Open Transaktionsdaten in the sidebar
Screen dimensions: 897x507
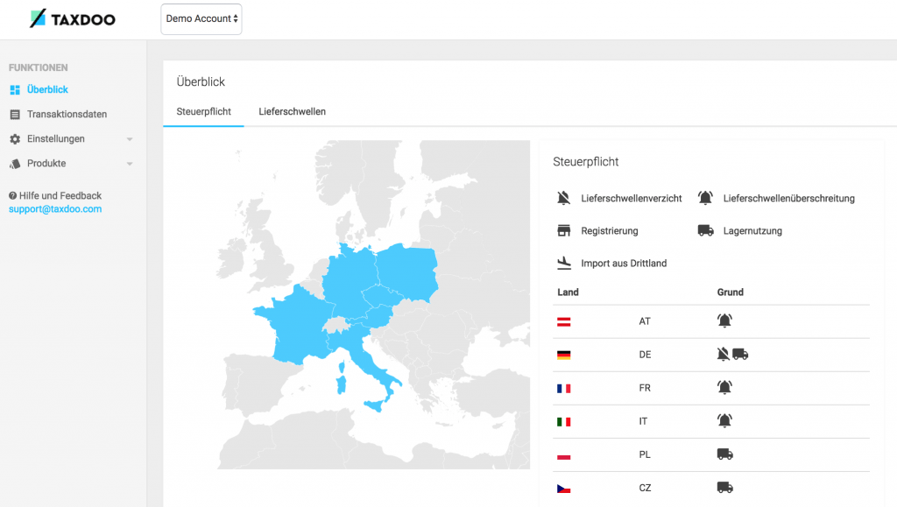pos(67,115)
